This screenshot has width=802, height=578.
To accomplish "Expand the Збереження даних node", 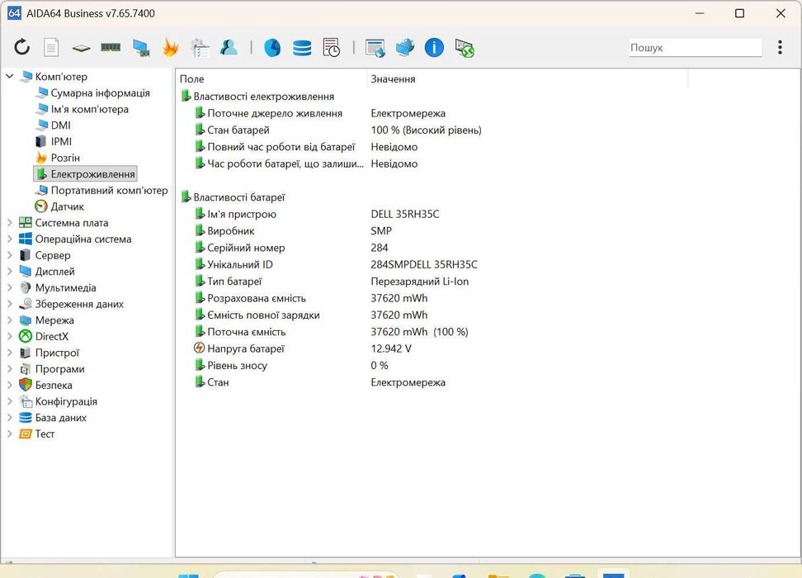I will click(9, 304).
